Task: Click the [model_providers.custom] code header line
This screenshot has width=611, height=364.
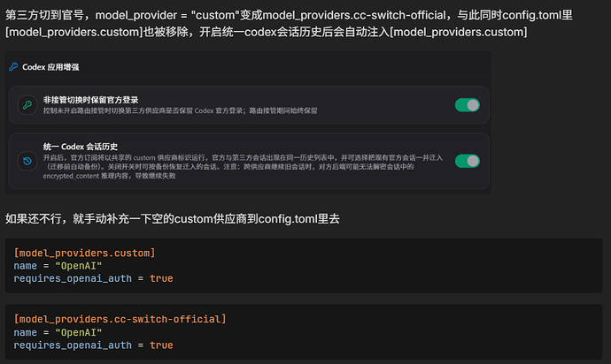Action: (84, 254)
